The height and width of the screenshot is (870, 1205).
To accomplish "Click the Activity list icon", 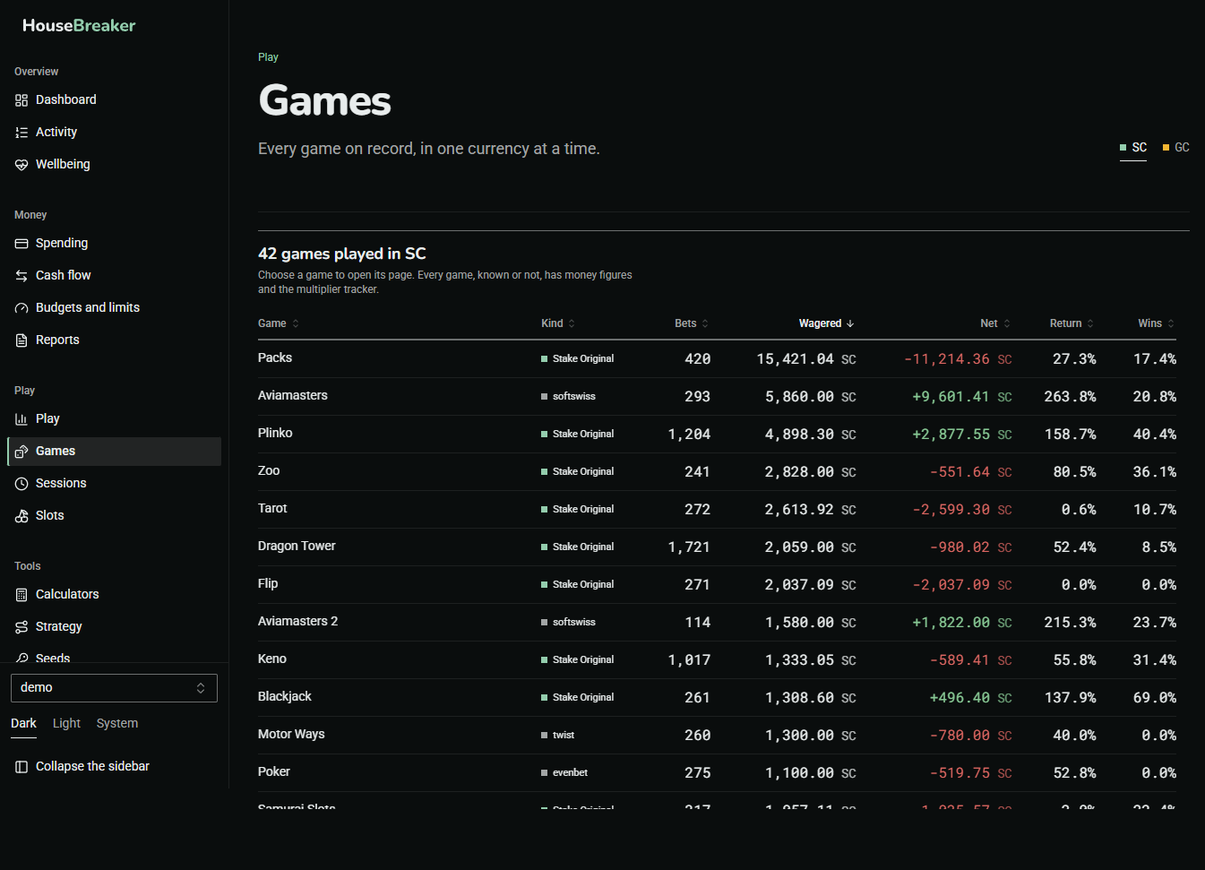I will pyautogui.click(x=22, y=133).
